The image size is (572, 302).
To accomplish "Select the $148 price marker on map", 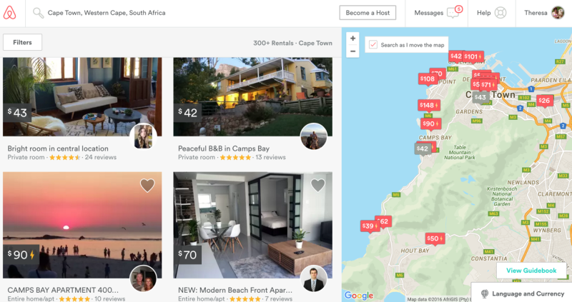I will click(x=428, y=106).
